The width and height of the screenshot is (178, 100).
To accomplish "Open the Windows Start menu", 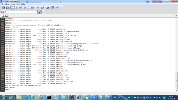I will 3,98.
